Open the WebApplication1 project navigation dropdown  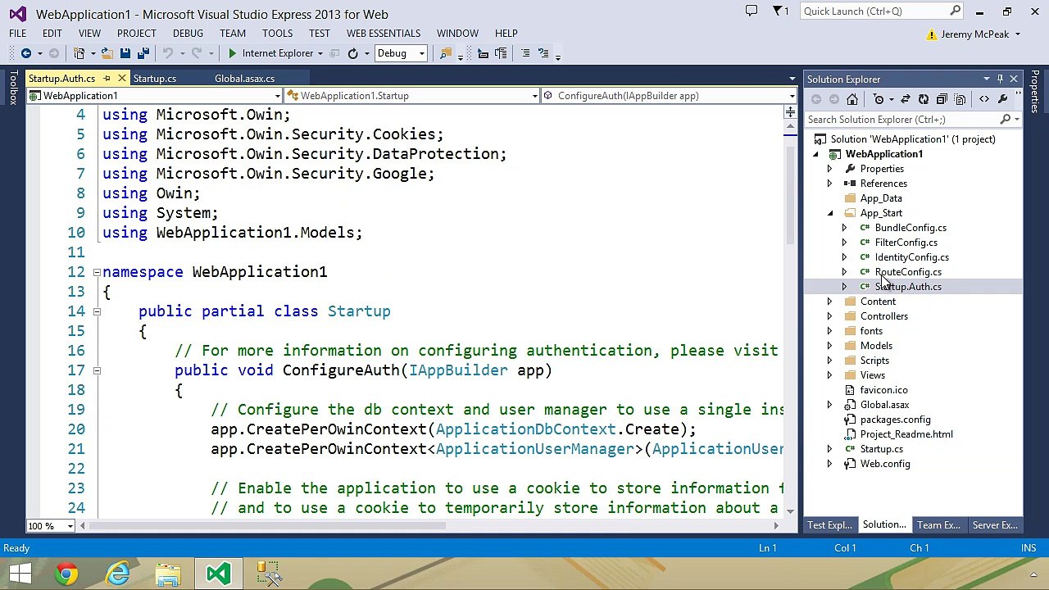pyautogui.click(x=278, y=96)
